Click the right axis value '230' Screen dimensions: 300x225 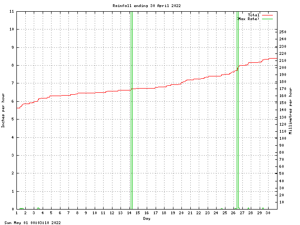click(x=283, y=46)
